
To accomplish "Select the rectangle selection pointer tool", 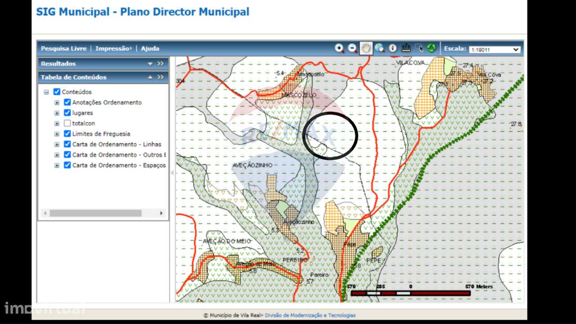I will 419,48.
